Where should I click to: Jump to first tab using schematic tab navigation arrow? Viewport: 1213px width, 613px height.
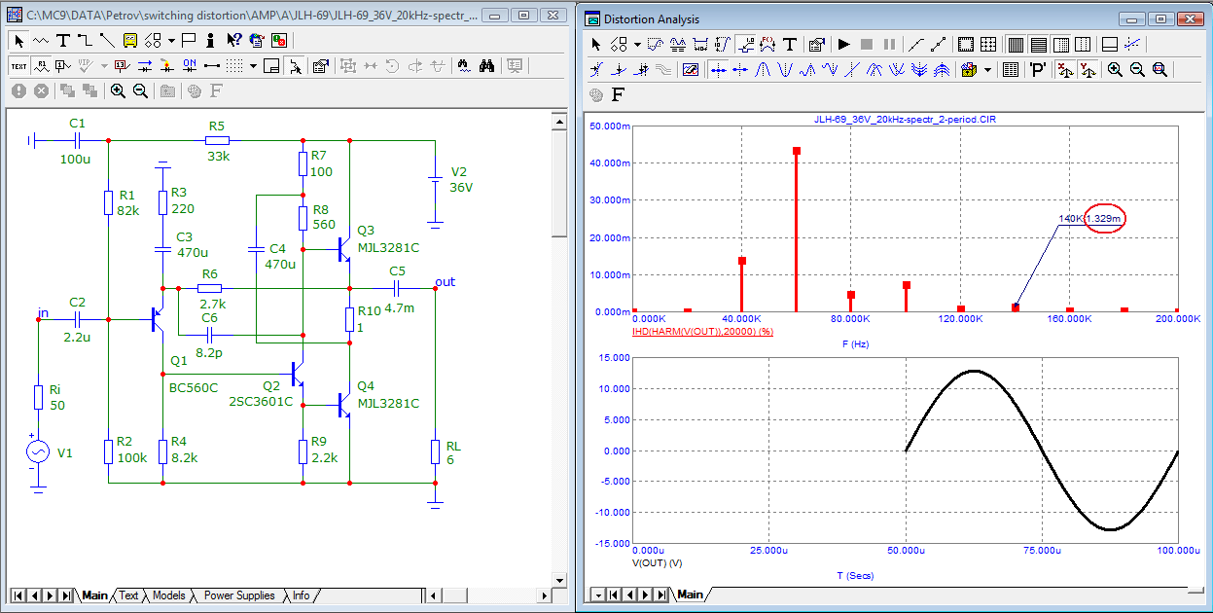tap(18, 595)
